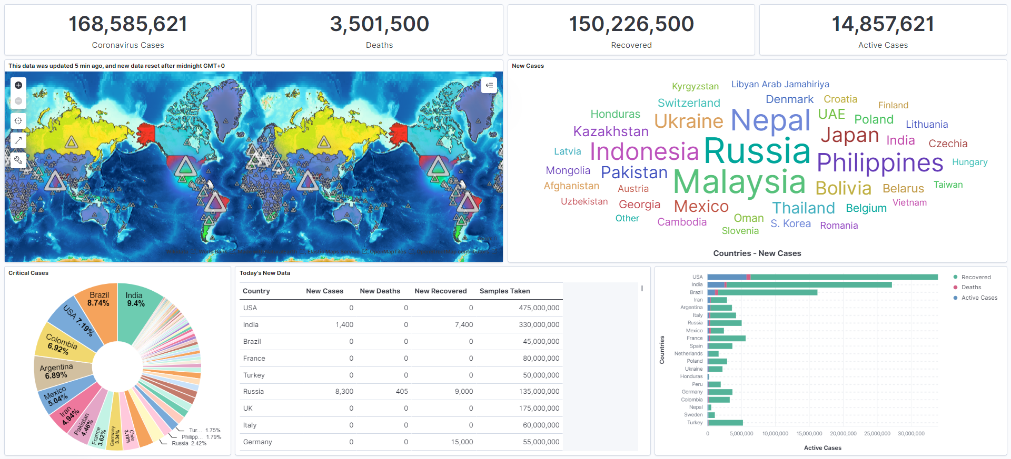1011x459 pixels.
Task: Zoom out on the map
Action: tap(18, 101)
